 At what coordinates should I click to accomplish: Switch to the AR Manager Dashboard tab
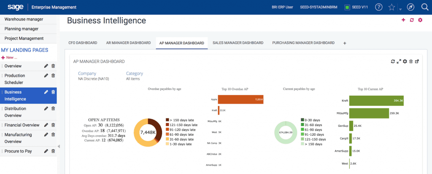pyautogui.click(x=128, y=43)
